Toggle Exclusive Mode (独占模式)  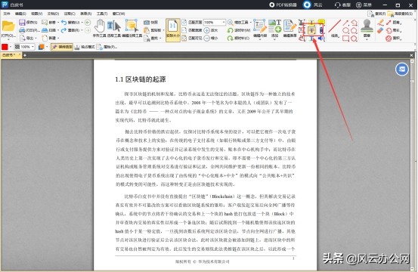[x=85, y=47]
